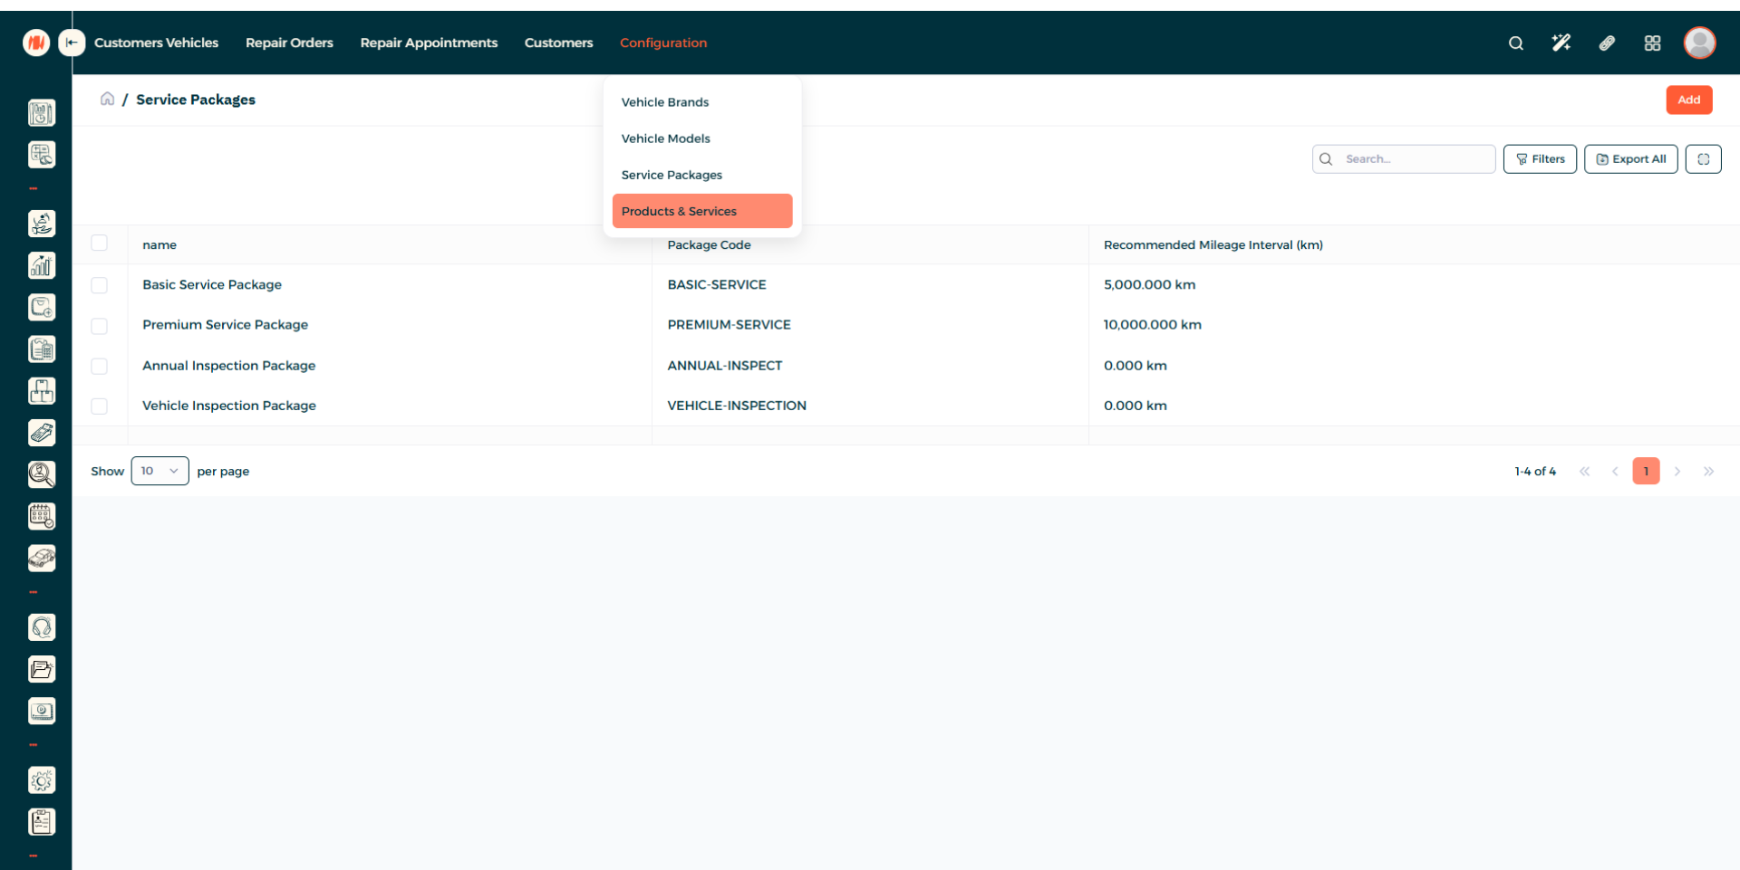Expand the Configuration menu in navbar

pos(662,43)
